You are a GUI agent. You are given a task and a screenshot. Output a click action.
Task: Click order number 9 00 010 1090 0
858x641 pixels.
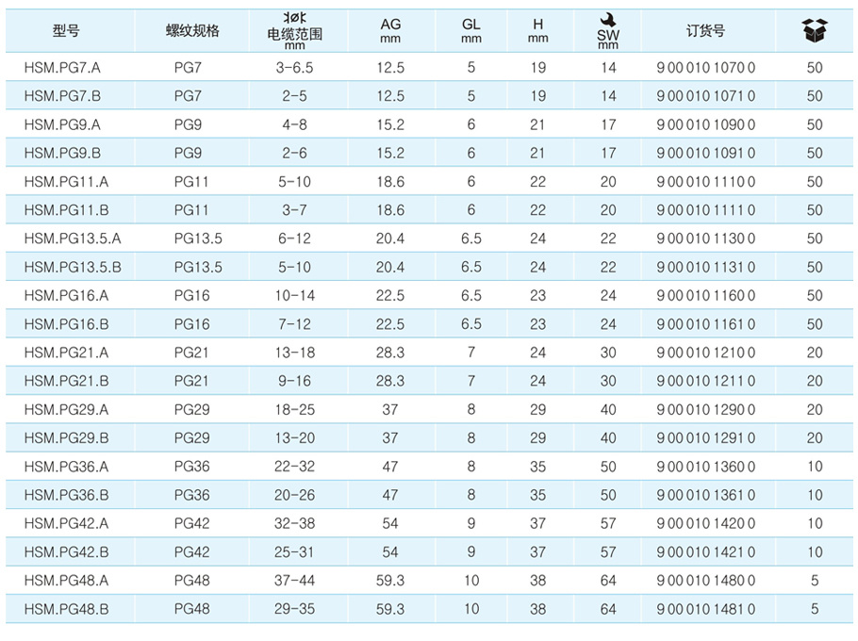coord(706,124)
